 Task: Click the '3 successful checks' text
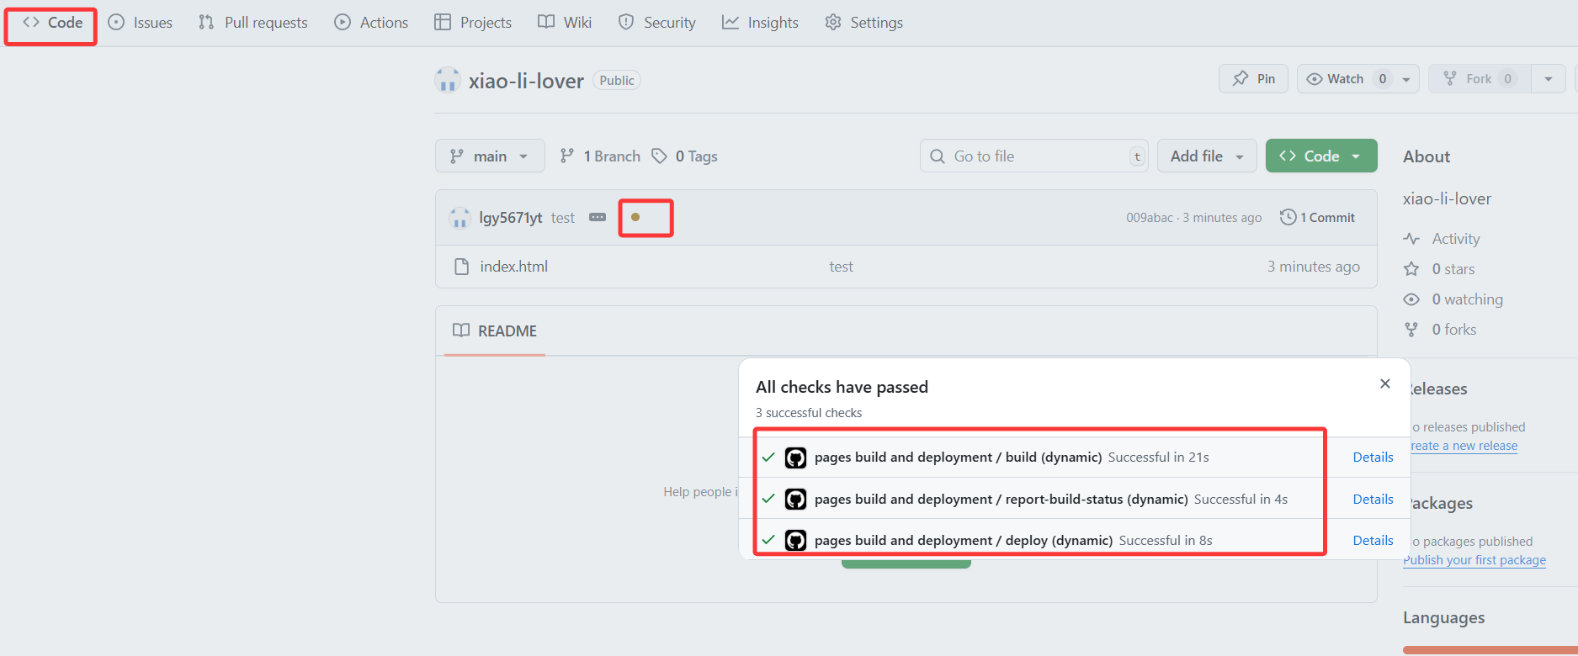(x=809, y=413)
